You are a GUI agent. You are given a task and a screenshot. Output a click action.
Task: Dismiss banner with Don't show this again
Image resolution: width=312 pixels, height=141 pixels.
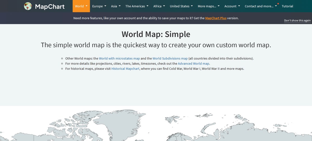(x=297, y=20)
